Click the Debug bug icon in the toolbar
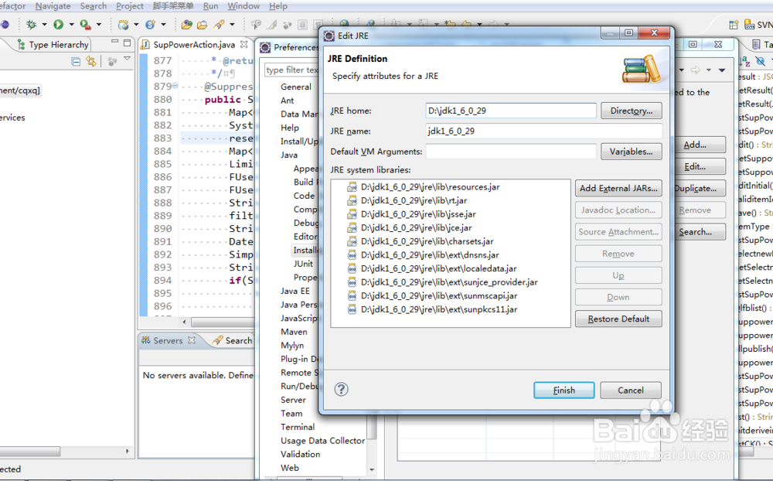The image size is (773, 481). (32, 24)
